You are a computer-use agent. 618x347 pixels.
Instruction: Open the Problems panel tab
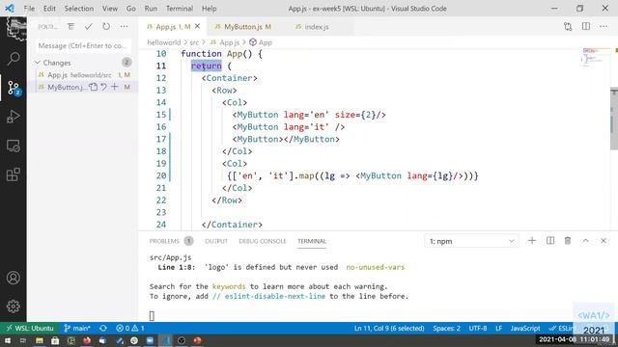click(x=171, y=241)
